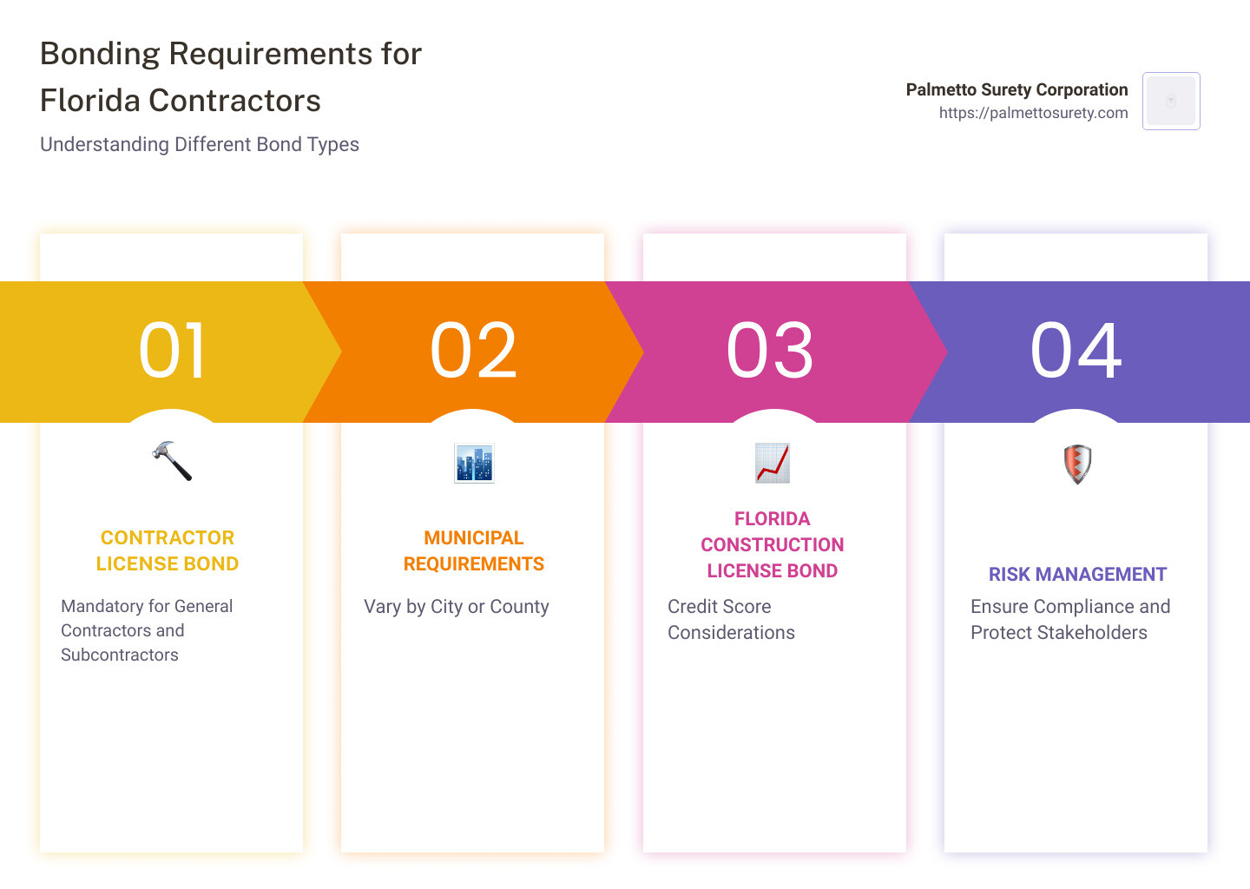
Task: Select the pink 03 arrow step
Action: (x=771, y=352)
